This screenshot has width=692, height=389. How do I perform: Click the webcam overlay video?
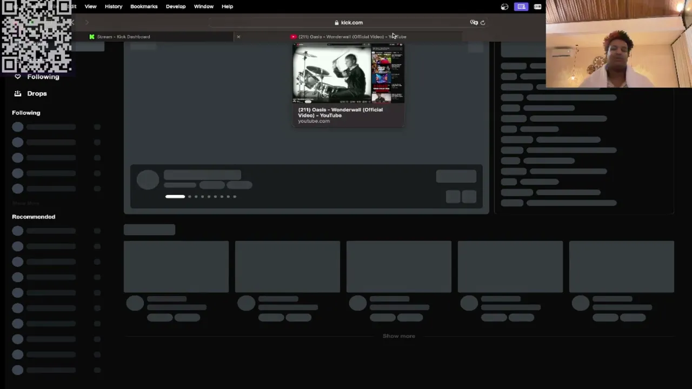click(618, 44)
